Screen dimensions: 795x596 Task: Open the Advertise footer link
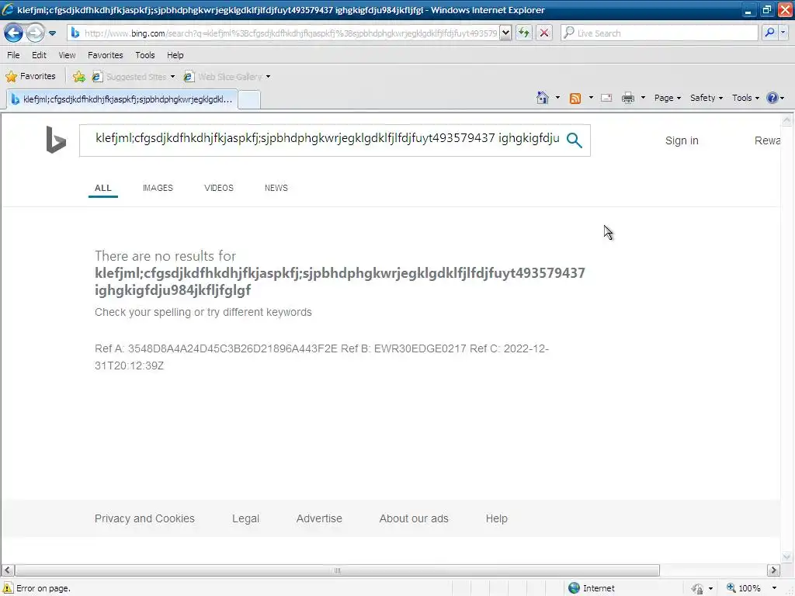tap(319, 518)
